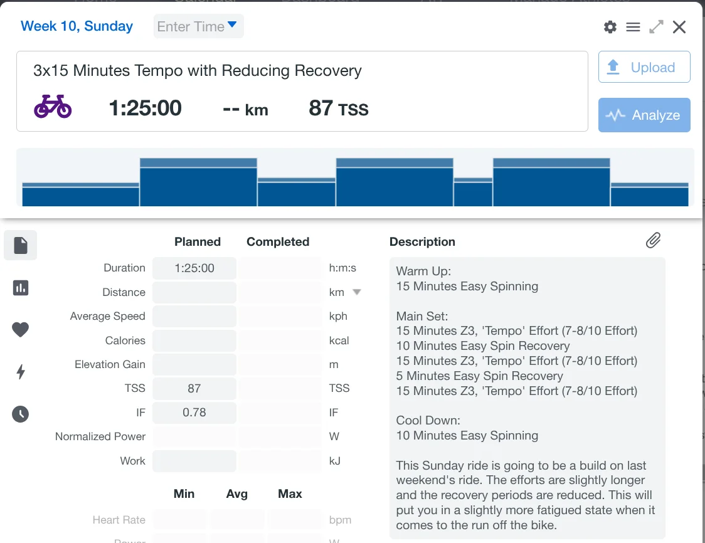Click the purple bike sport type icon

click(53, 107)
